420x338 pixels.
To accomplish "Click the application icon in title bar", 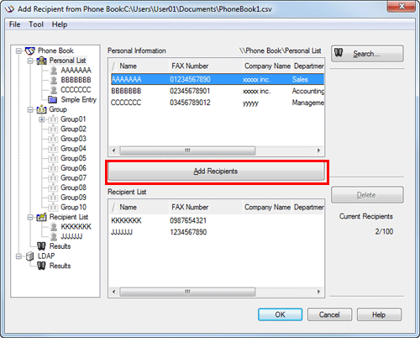I will pos(9,9).
